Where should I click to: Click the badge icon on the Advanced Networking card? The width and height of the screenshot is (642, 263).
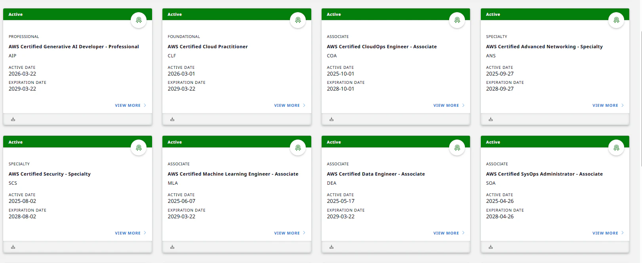click(x=616, y=20)
